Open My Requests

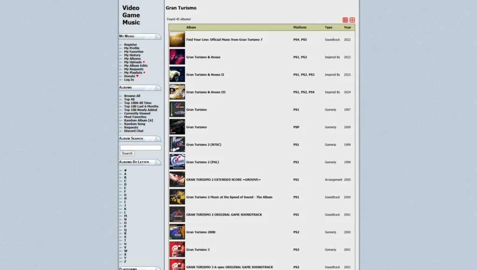[x=134, y=69]
